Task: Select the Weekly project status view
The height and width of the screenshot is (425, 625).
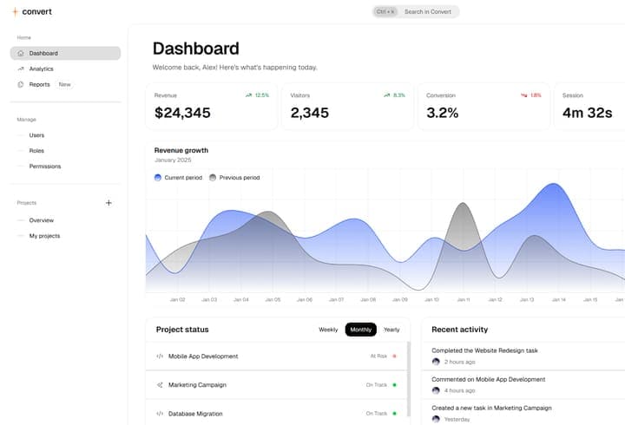Action: [328, 330]
